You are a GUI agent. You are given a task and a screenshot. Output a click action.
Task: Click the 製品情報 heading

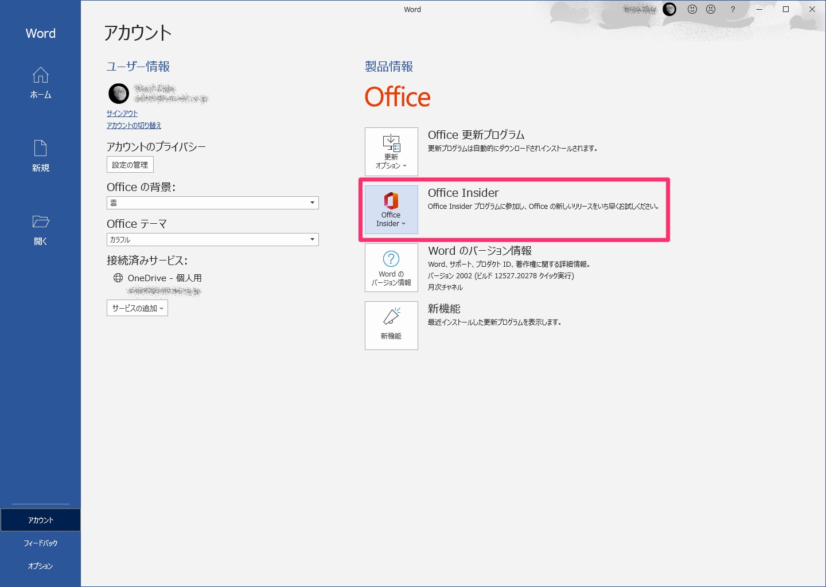click(x=389, y=67)
